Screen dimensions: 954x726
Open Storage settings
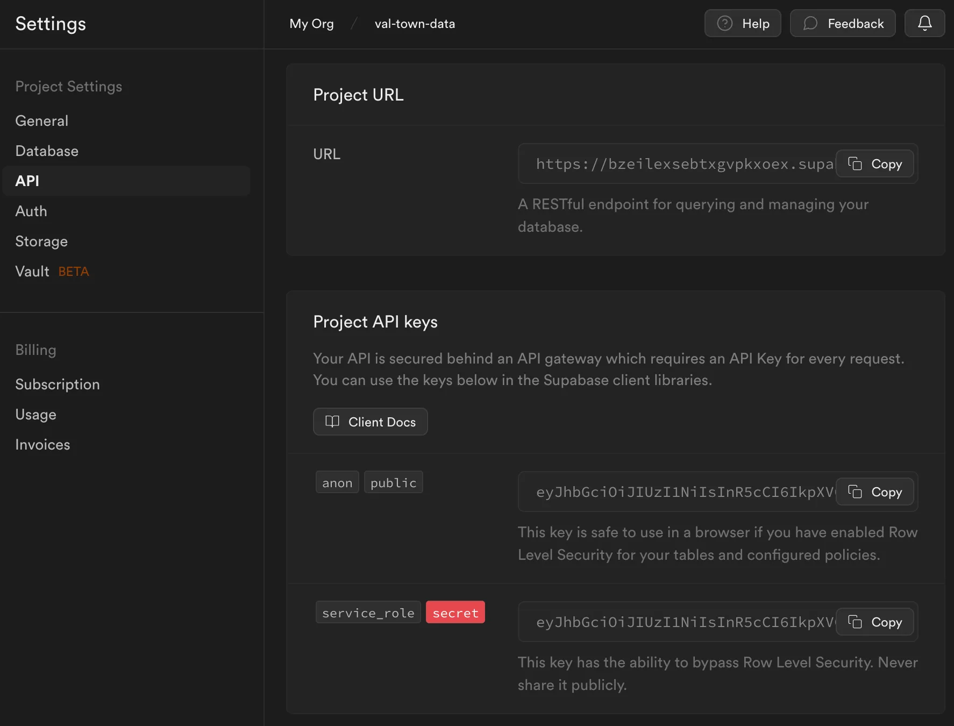coord(41,241)
